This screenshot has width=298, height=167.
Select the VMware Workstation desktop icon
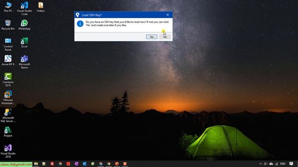(x=8, y=98)
